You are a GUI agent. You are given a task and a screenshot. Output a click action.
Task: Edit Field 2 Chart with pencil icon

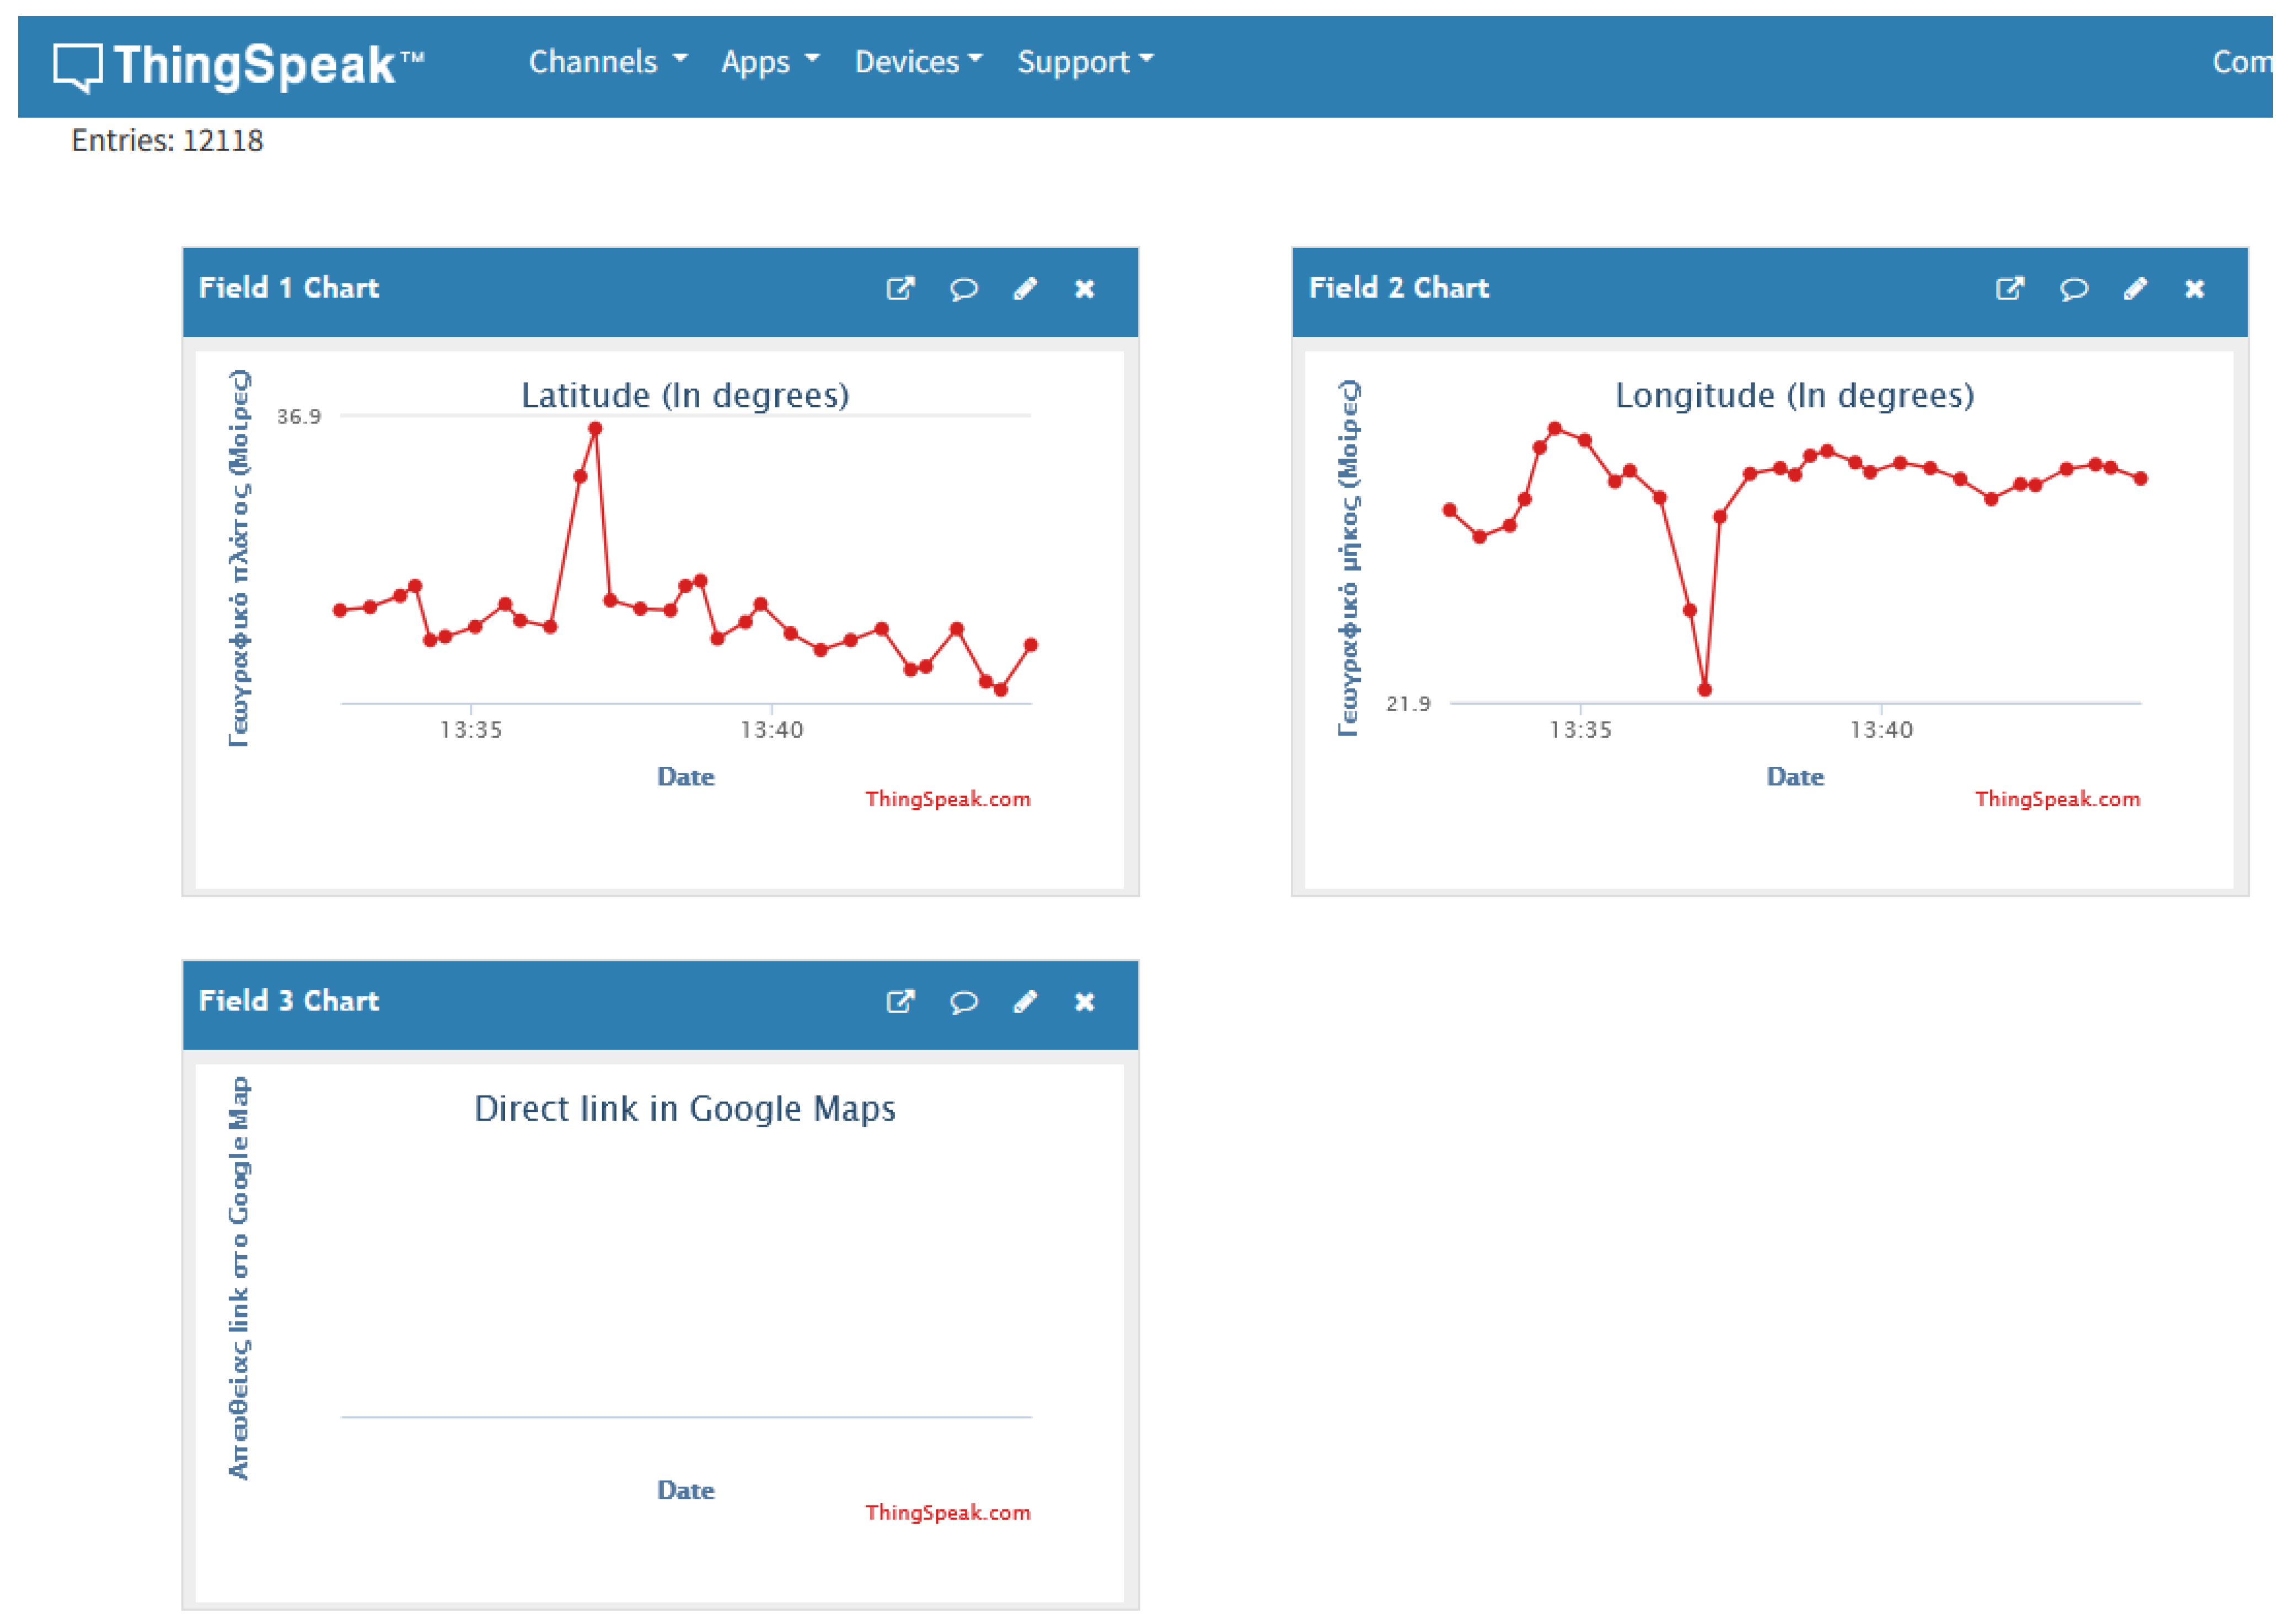(2135, 289)
